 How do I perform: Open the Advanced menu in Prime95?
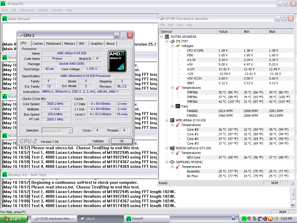[x=27, y=10]
